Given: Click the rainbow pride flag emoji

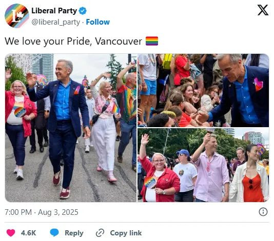Looking at the screenshot, I should (152, 41).
